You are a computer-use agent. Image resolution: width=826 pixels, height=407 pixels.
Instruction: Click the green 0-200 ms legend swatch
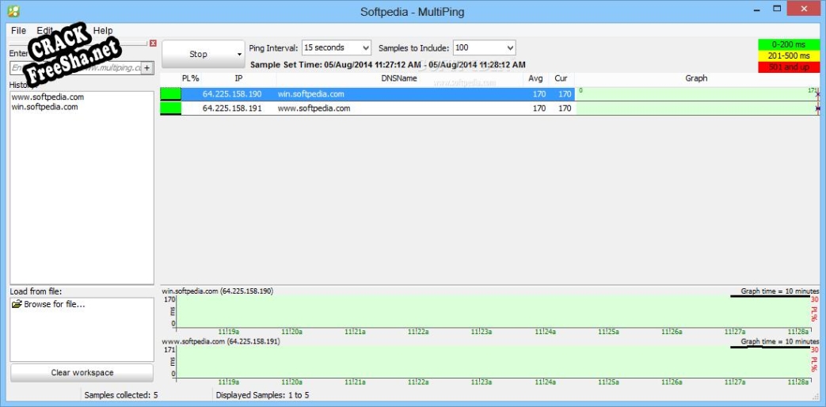788,45
